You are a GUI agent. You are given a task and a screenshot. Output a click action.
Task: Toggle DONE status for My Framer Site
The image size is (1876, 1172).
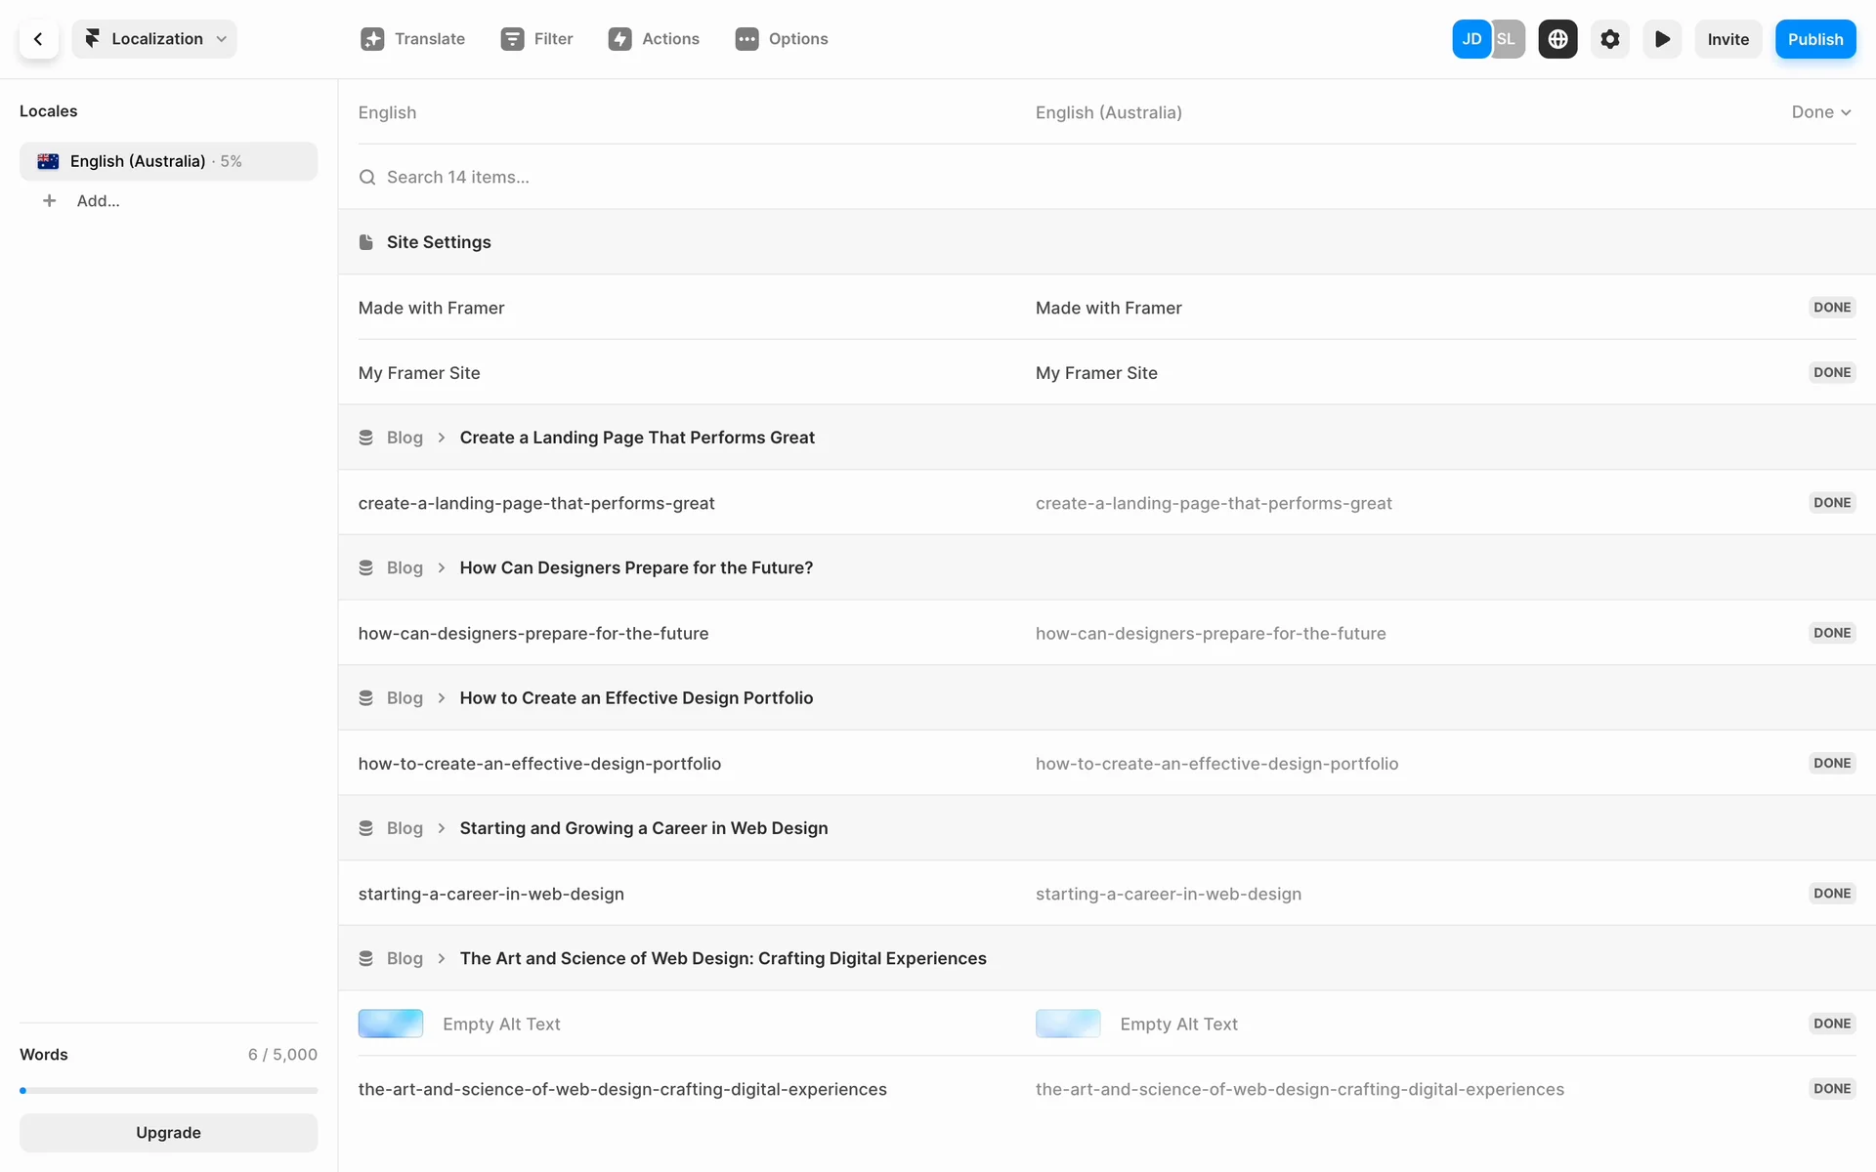[x=1831, y=372]
